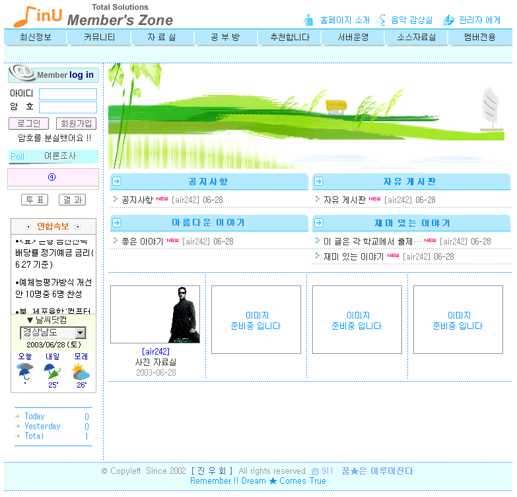
Task: Click the 모레 partly sunny weather icon
Action: click(81, 372)
